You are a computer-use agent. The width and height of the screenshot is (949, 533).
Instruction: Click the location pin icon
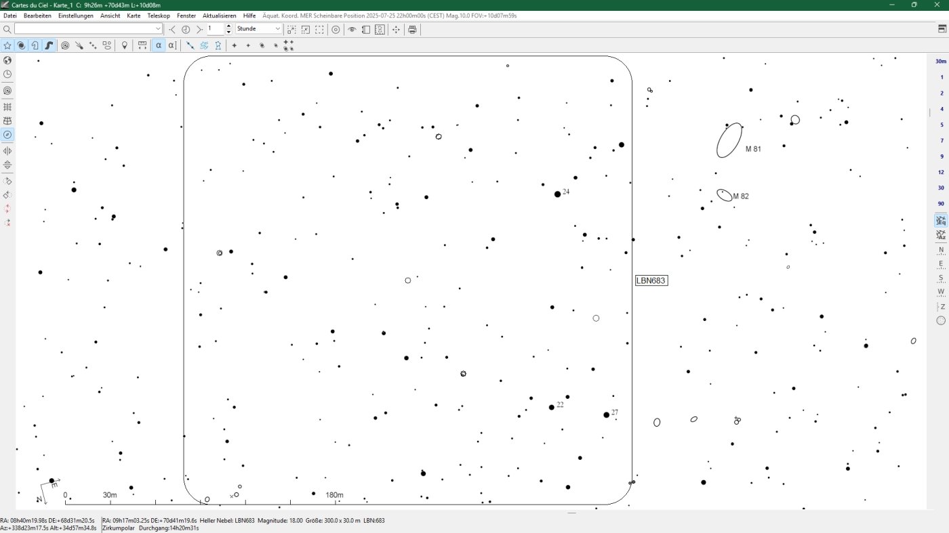pos(124,45)
